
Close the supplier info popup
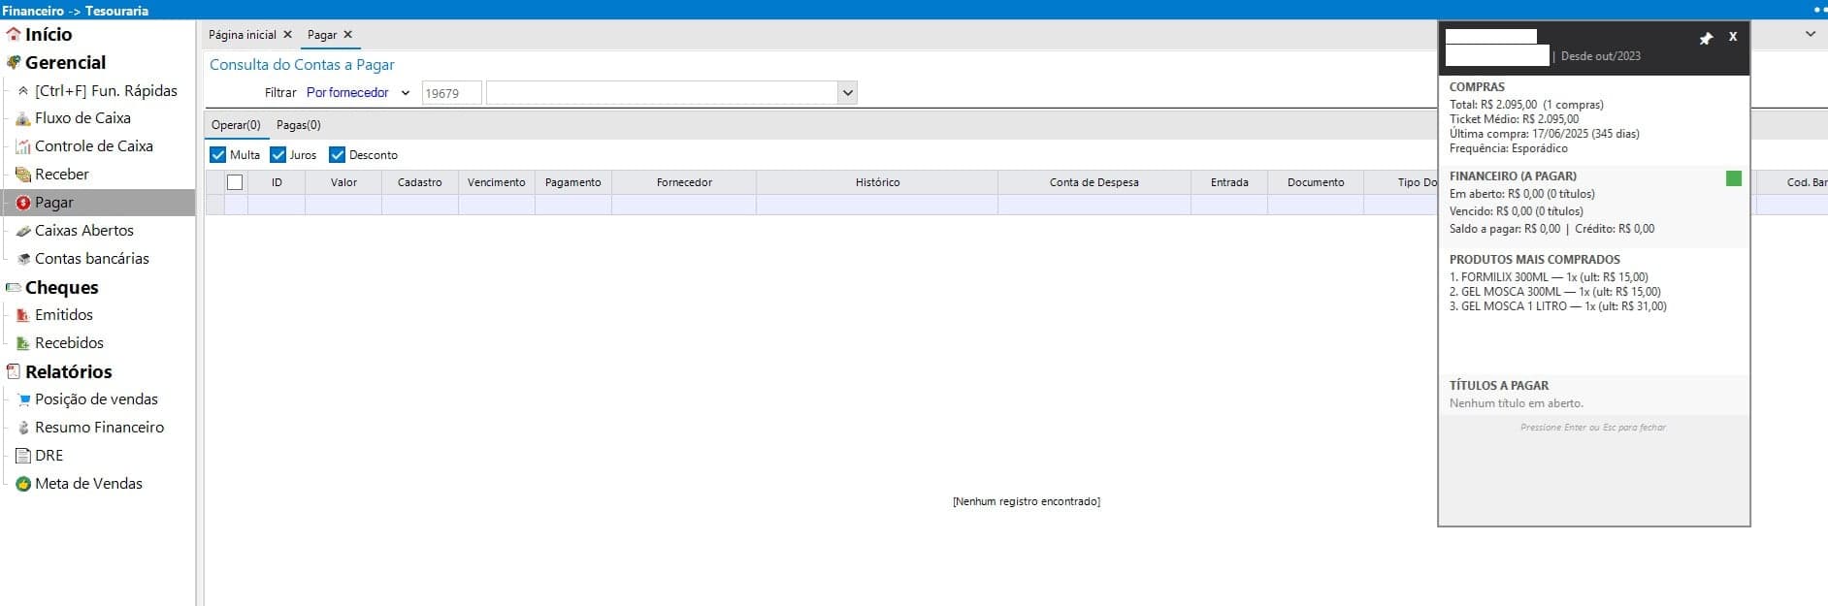pos(1733,37)
